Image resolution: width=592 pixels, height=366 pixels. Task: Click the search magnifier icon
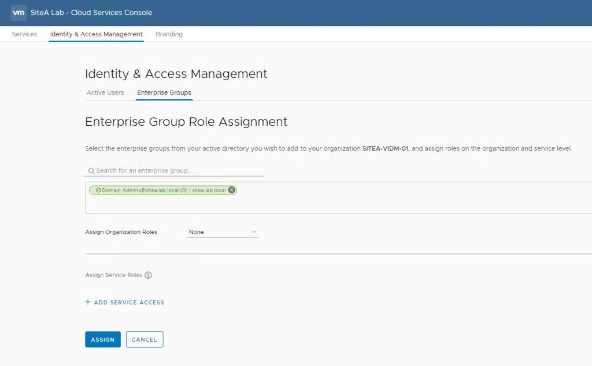pyautogui.click(x=91, y=171)
